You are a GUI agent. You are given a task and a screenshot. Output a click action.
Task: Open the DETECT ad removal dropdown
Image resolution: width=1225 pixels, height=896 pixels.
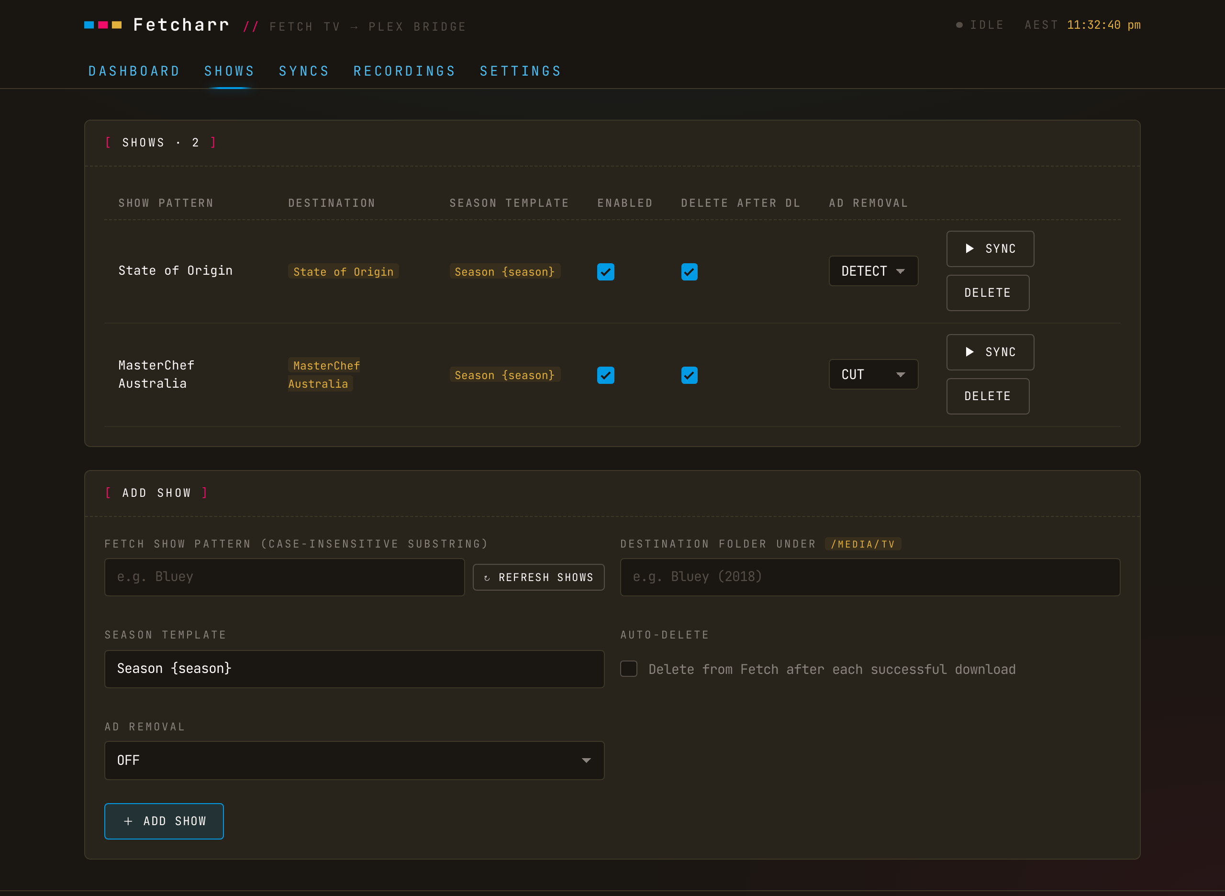[x=873, y=271]
